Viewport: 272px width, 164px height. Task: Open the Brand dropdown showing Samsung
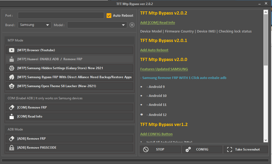click(34, 25)
